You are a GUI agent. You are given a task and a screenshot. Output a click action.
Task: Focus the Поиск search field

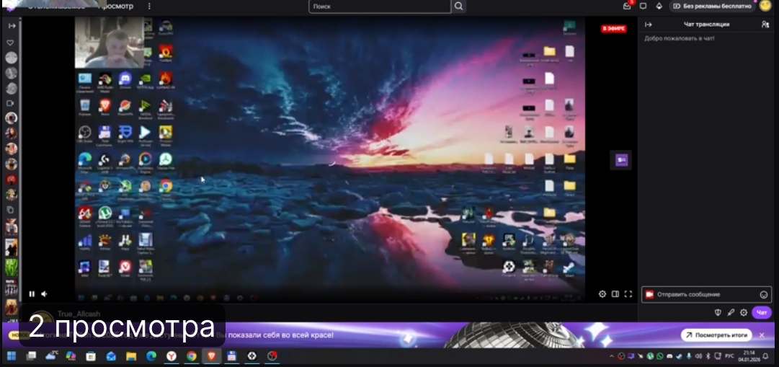(380, 6)
